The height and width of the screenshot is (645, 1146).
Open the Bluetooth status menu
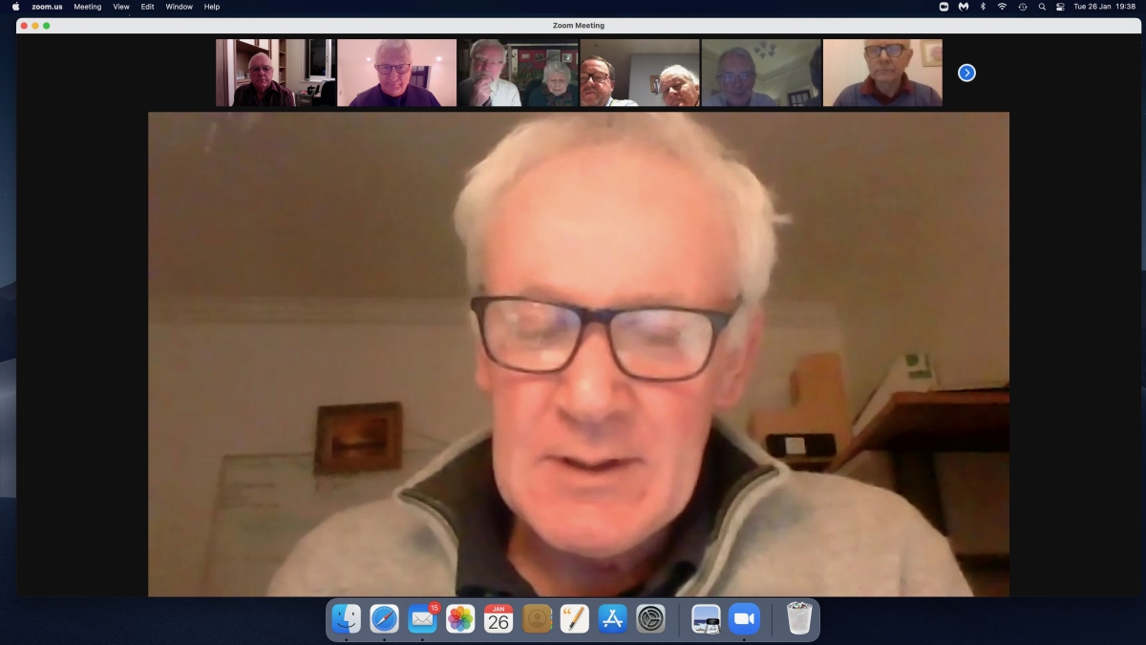pyautogui.click(x=983, y=7)
